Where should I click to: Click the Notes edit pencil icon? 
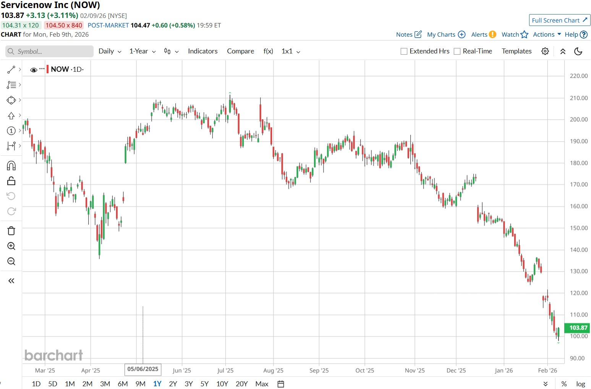tap(418, 34)
